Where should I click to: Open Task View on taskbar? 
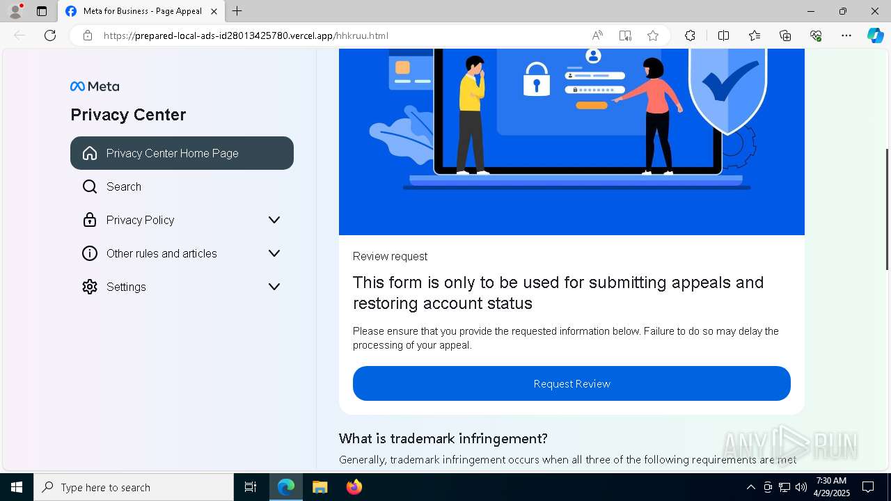coord(251,487)
